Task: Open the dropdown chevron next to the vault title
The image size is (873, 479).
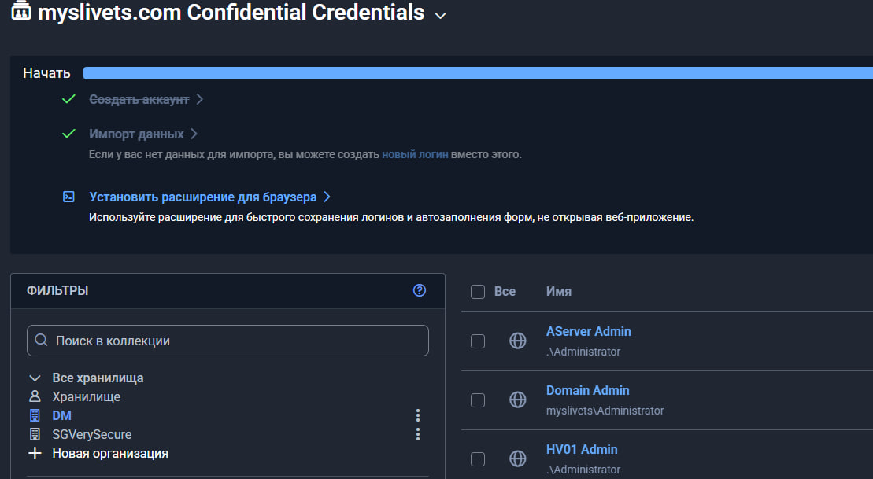Action: [441, 15]
